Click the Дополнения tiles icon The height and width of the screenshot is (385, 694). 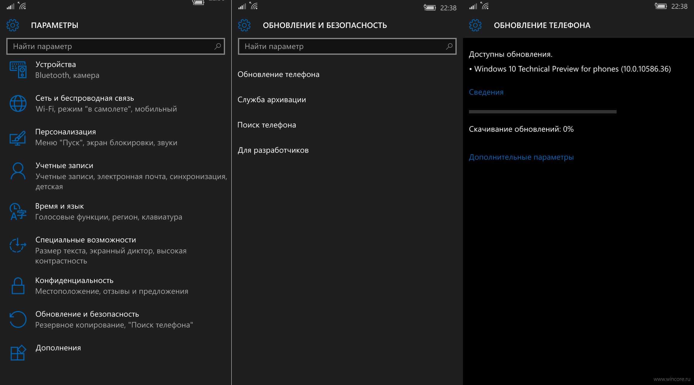pos(18,353)
